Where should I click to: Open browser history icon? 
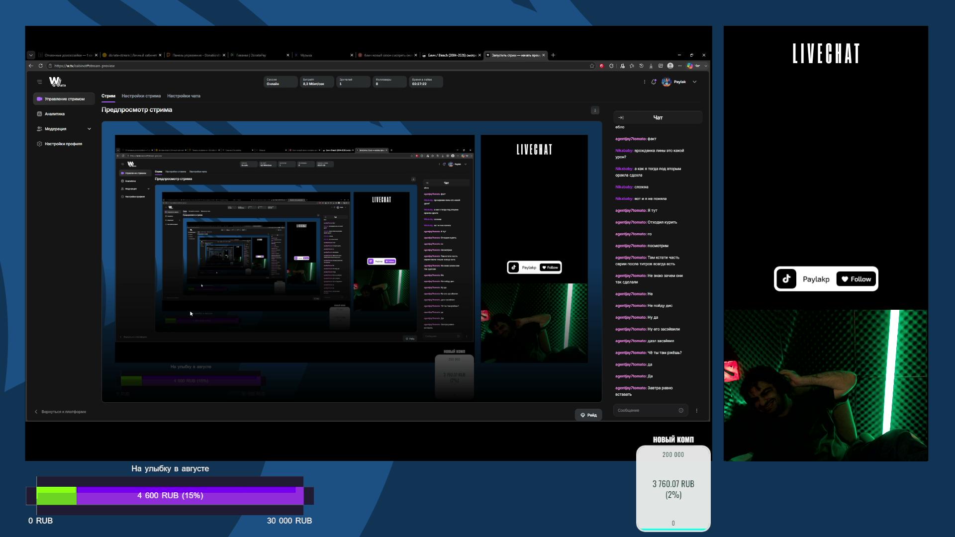coord(641,66)
